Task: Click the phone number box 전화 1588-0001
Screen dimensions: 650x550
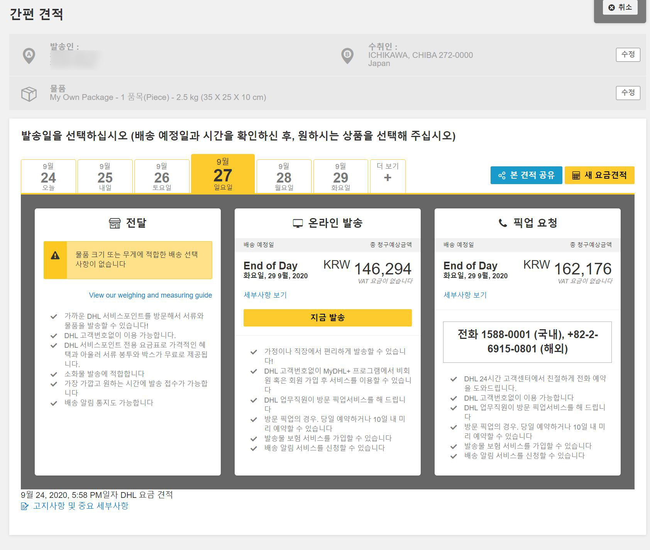Action: (527, 342)
